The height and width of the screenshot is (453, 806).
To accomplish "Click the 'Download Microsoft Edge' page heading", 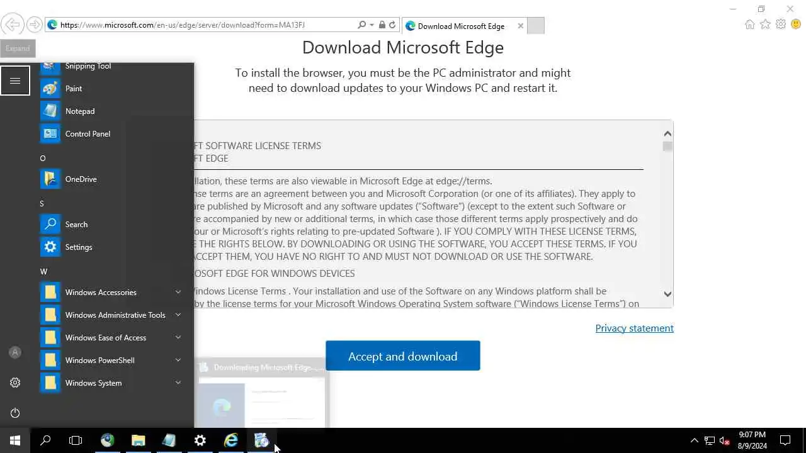I will pos(403,47).
